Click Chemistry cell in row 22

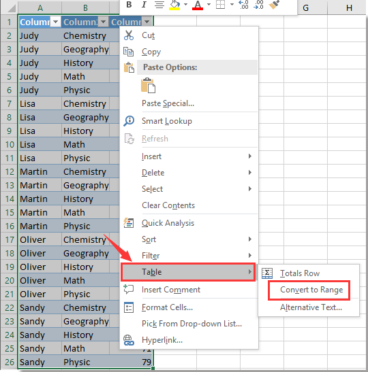click(x=86, y=307)
